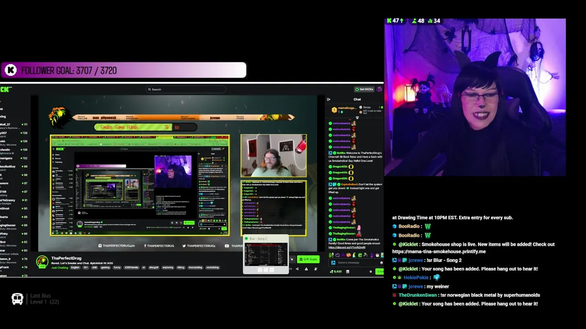Select the hiking tag
Viewport: 586px width, 329px height.
(x=181, y=268)
